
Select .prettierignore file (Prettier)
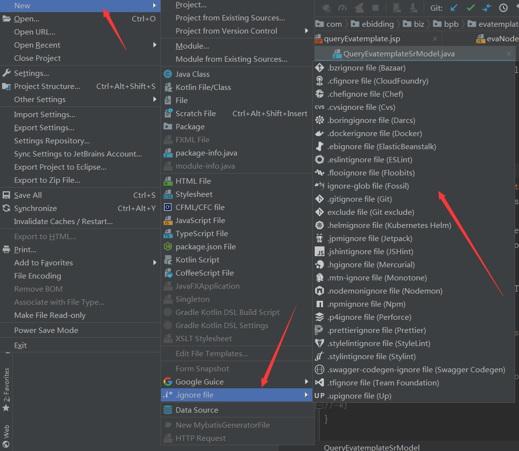point(414,330)
